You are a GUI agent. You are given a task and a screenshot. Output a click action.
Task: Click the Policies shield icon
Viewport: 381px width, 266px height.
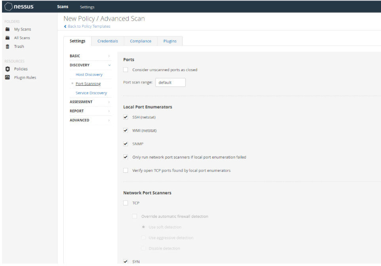tap(8, 69)
